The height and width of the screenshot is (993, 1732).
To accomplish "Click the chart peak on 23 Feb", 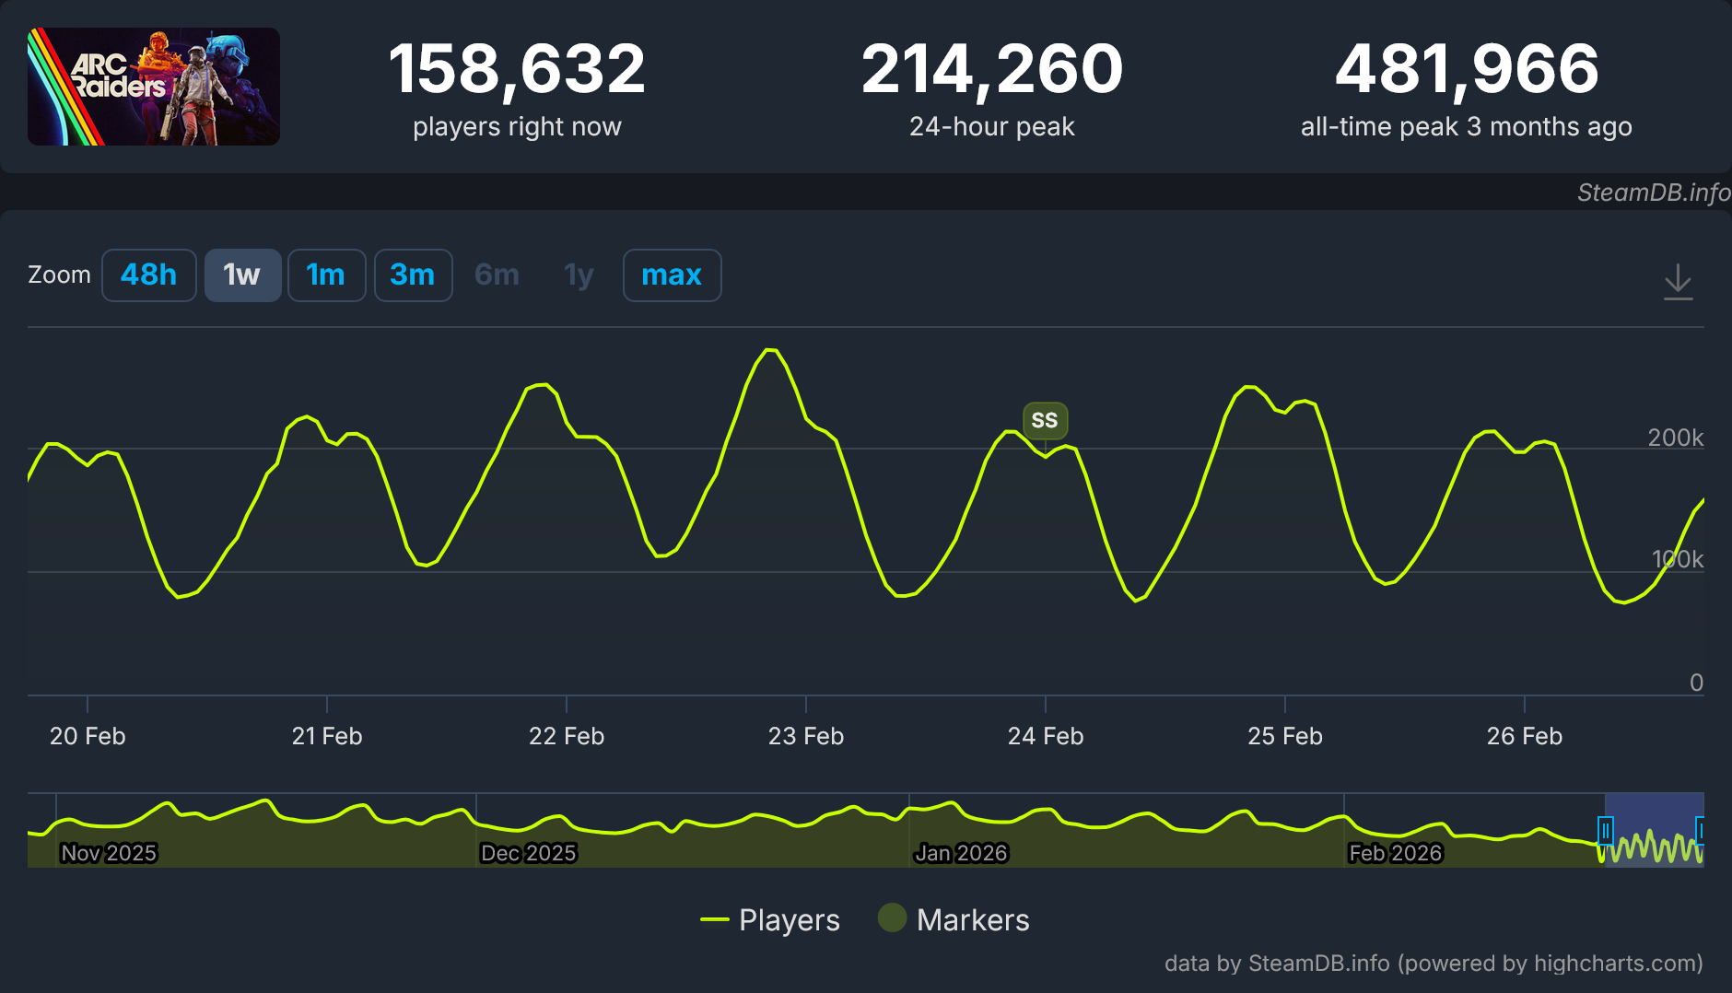I will pos(771,350).
